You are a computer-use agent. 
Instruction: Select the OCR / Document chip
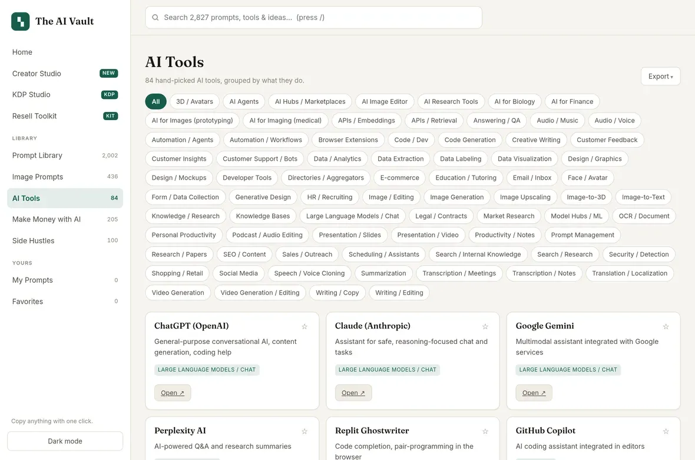coord(644,216)
